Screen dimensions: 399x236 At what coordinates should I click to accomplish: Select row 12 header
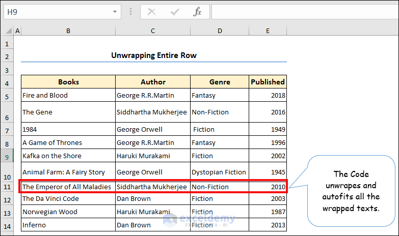pyautogui.click(x=7, y=199)
